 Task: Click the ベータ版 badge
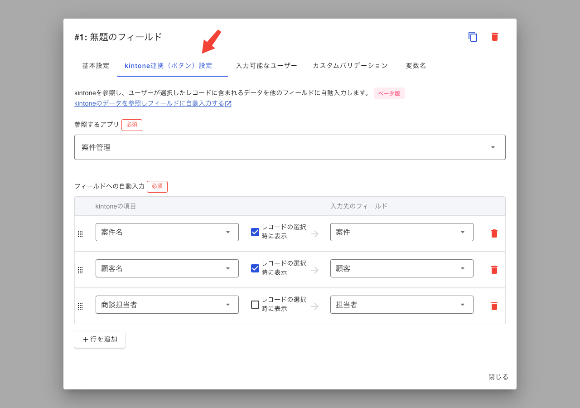[x=389, y=93]
